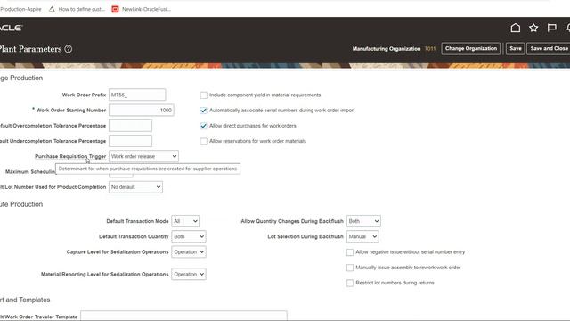The height and width of the screenshot is (321, 570).
Task: Open notifications bell icon
Action: (568, 28)
